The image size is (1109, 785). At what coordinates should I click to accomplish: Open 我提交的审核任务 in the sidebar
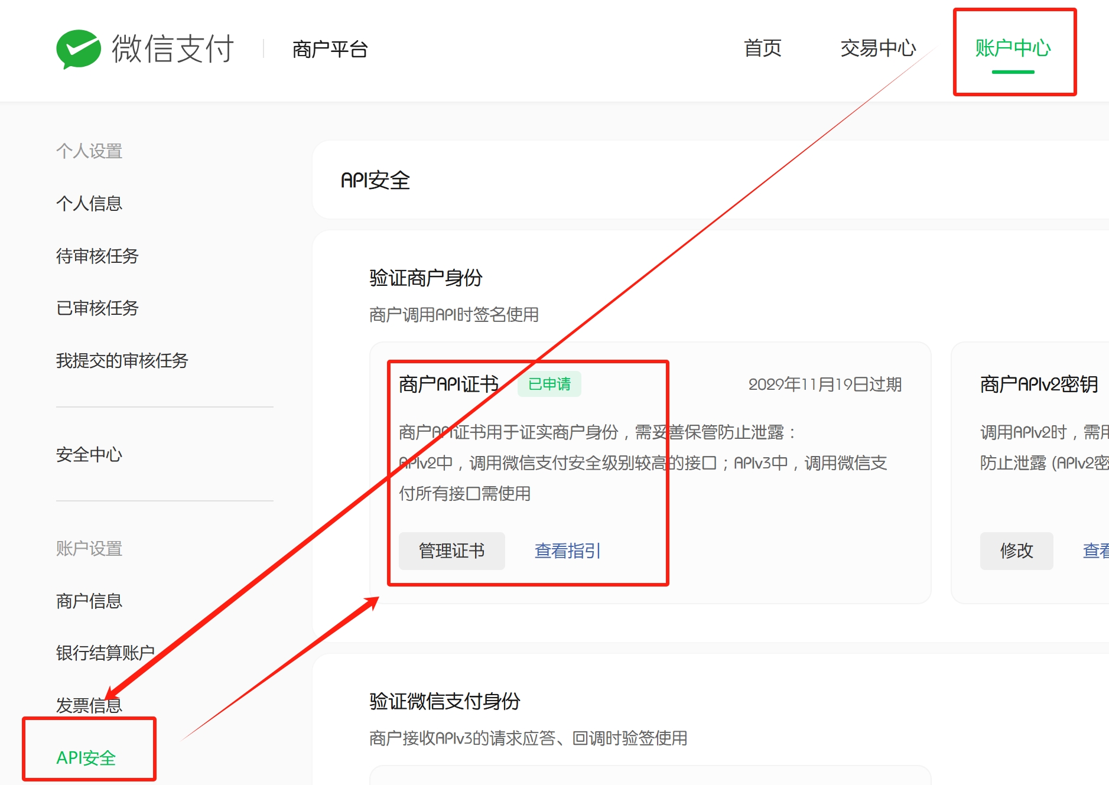(x=122, y=360)
